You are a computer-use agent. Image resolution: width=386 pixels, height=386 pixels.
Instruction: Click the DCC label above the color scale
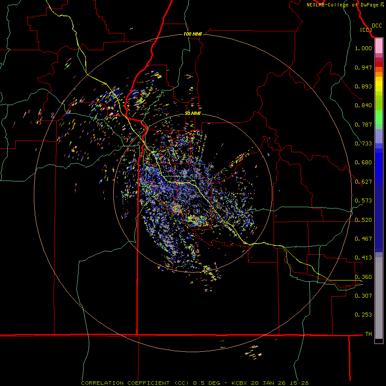377,26
